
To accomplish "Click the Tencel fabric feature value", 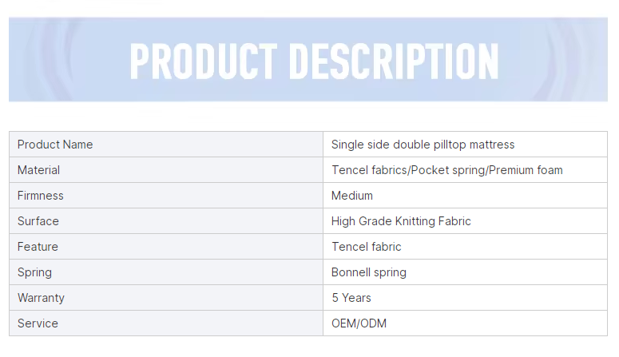I will click(x=367, y=247).
